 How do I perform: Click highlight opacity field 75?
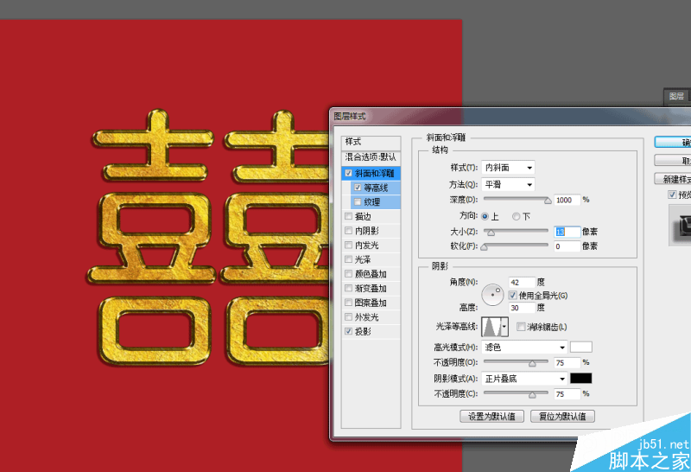point(567,362)
